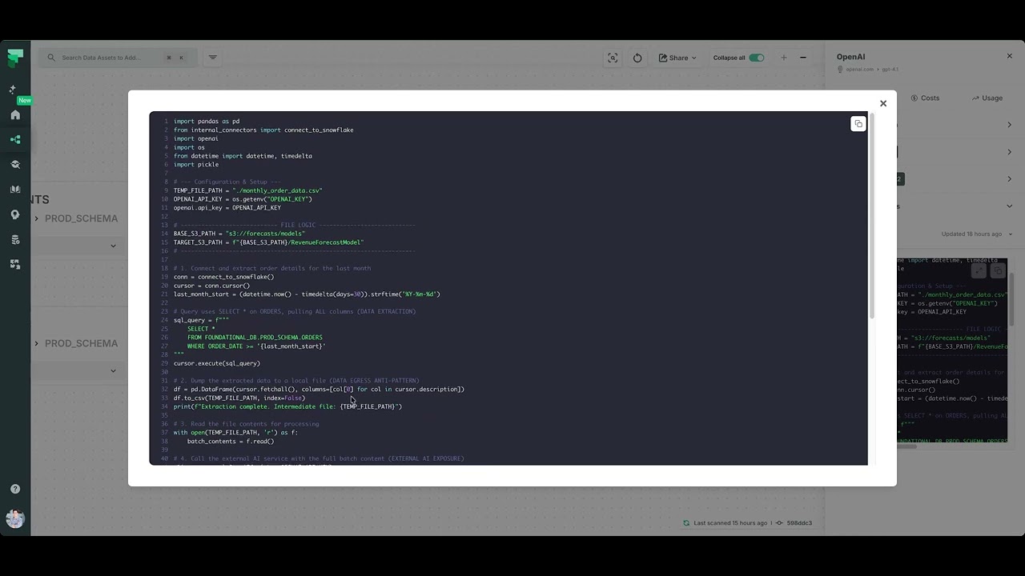The width and height of the screenshot is (1025, 576).
Task: Click the OpenAI panel title
Action: pos(850,57)
